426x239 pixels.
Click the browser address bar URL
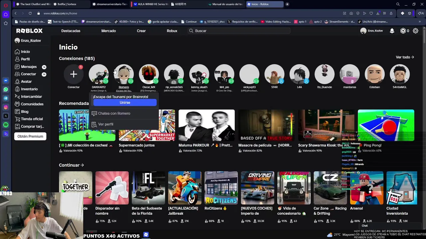point(60,13)
